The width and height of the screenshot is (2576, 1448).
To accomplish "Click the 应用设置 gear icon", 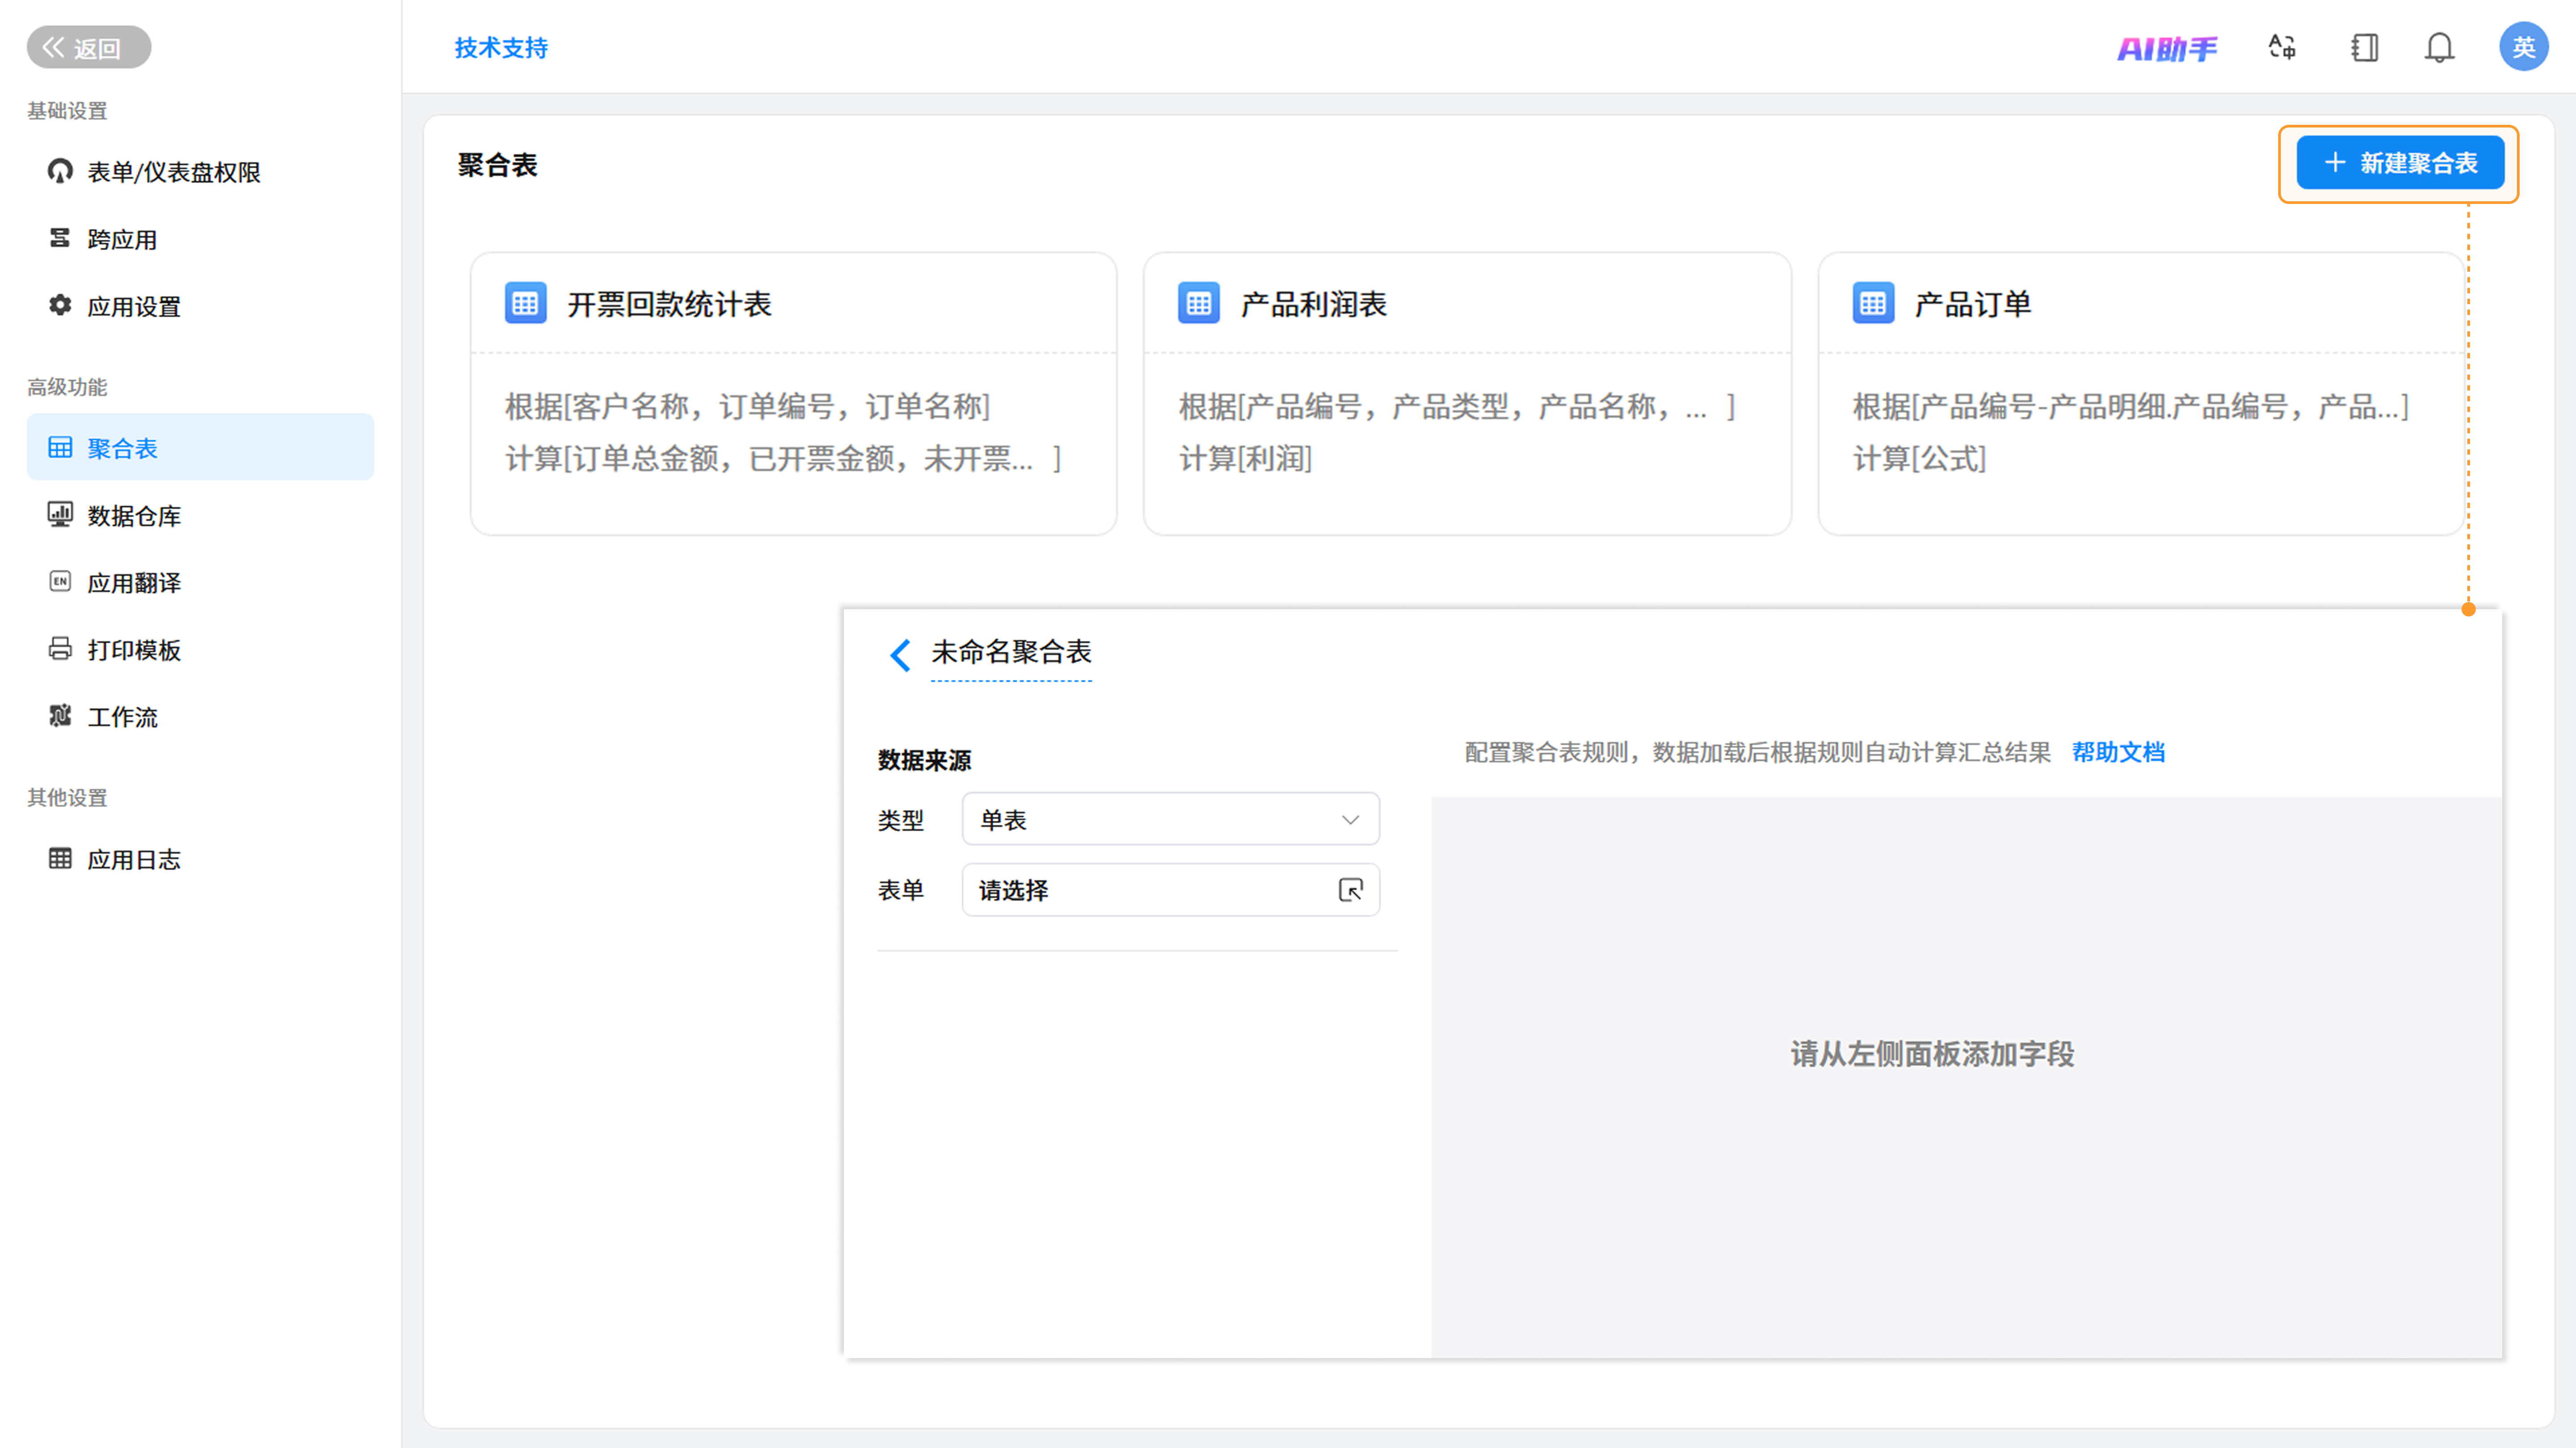I will point(60,305).
